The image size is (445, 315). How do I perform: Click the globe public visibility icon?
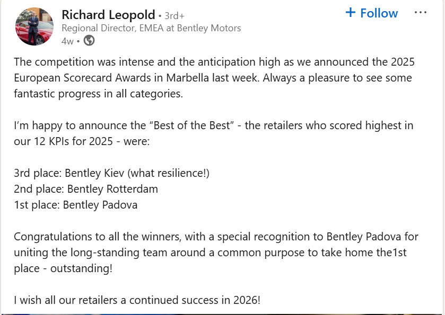90,41
